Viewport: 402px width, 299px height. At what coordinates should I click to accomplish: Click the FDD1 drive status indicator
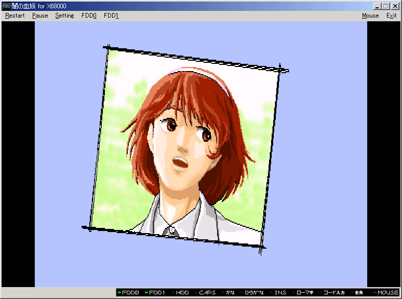pyautogui.click(x=154, y=293)
